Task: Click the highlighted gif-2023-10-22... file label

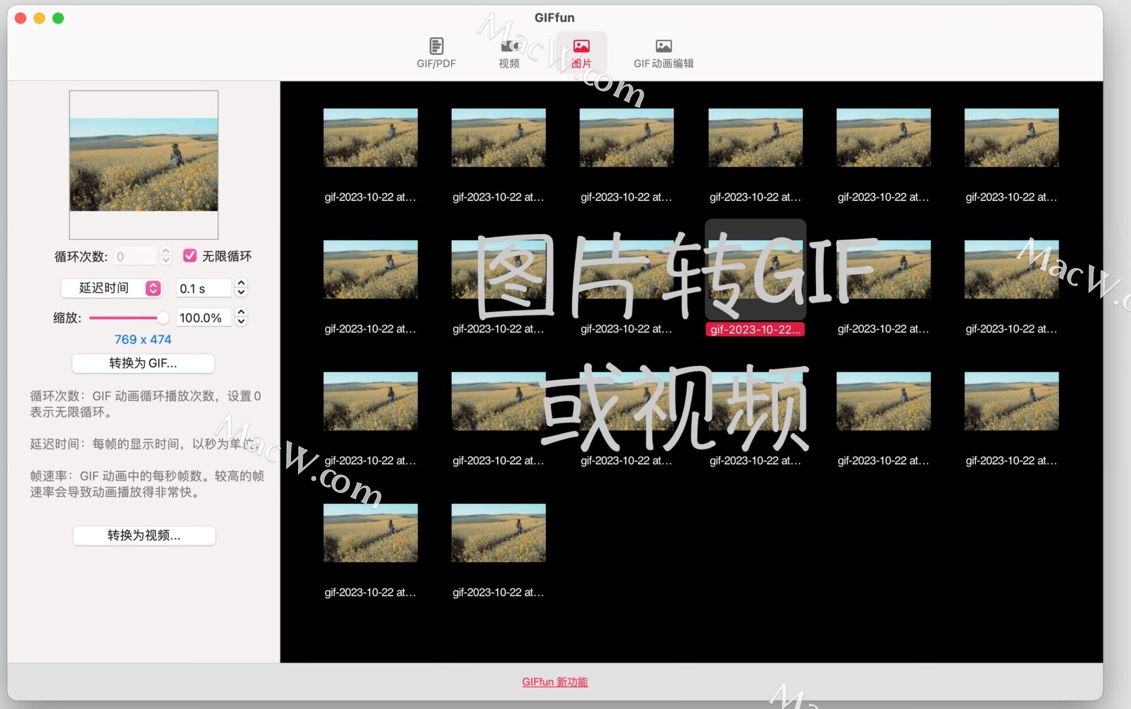Action: pyautogui.click(x=755, y=330)
